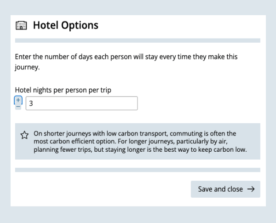Click the divider bar above Save and close

click(x=138, y=170)
